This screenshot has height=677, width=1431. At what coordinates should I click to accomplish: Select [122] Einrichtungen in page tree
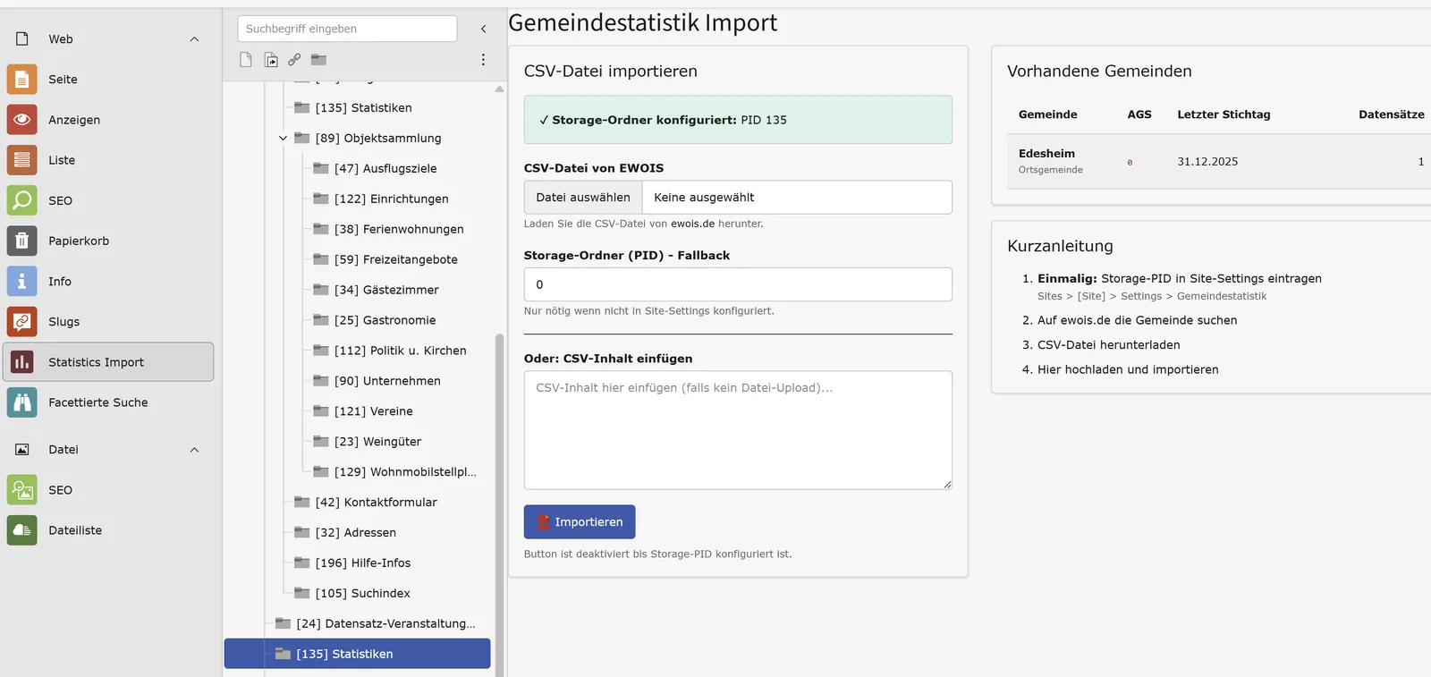392,199
